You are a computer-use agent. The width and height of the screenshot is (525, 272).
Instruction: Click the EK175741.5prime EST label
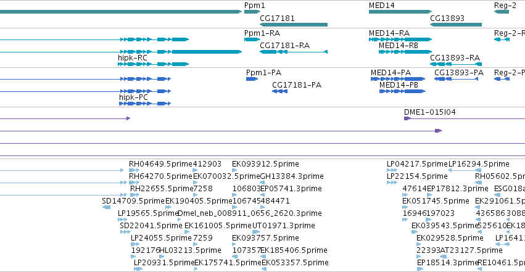tap(228, 263)
